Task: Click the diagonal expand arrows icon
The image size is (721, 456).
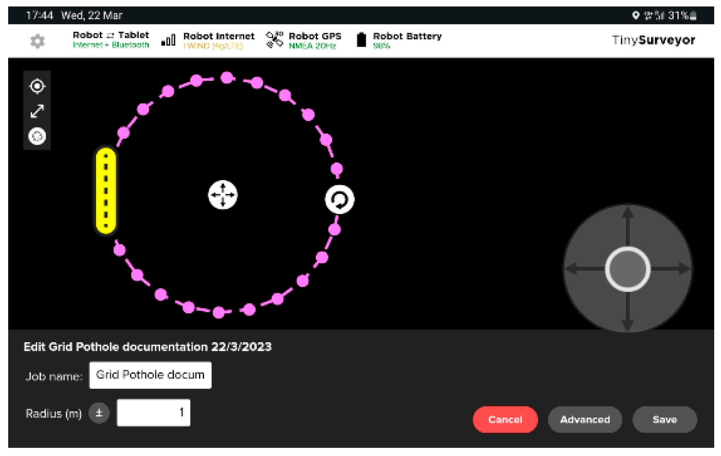Action: pos(37,111)
